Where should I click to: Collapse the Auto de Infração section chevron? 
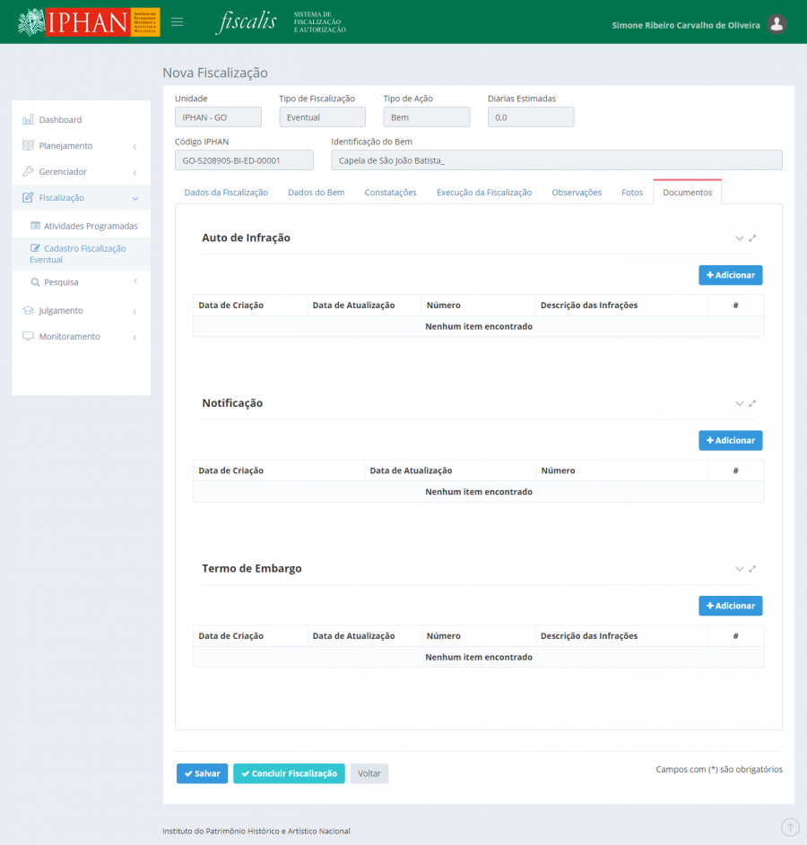pos(739,238)
